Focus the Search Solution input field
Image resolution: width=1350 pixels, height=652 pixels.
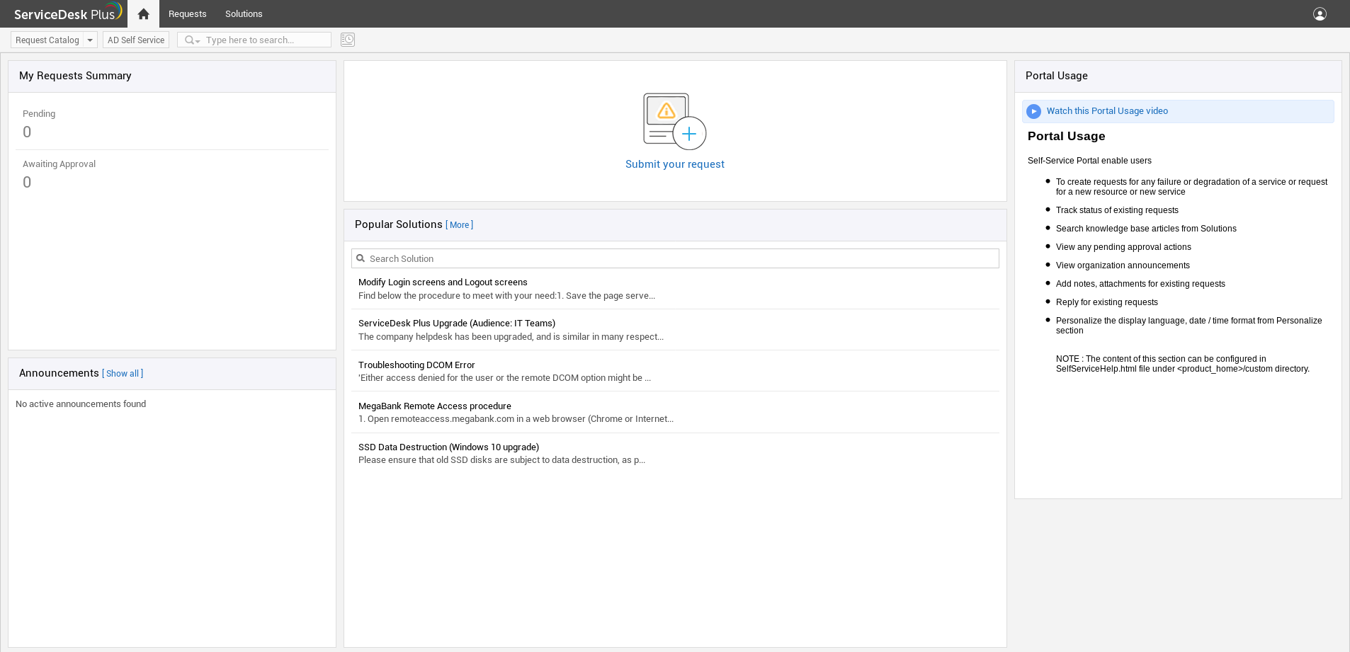pos(680,258)
